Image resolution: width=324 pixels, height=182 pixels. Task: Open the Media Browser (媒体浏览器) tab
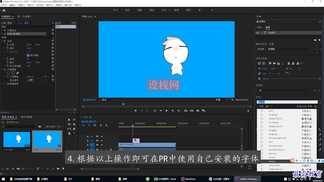coord(27,117)
